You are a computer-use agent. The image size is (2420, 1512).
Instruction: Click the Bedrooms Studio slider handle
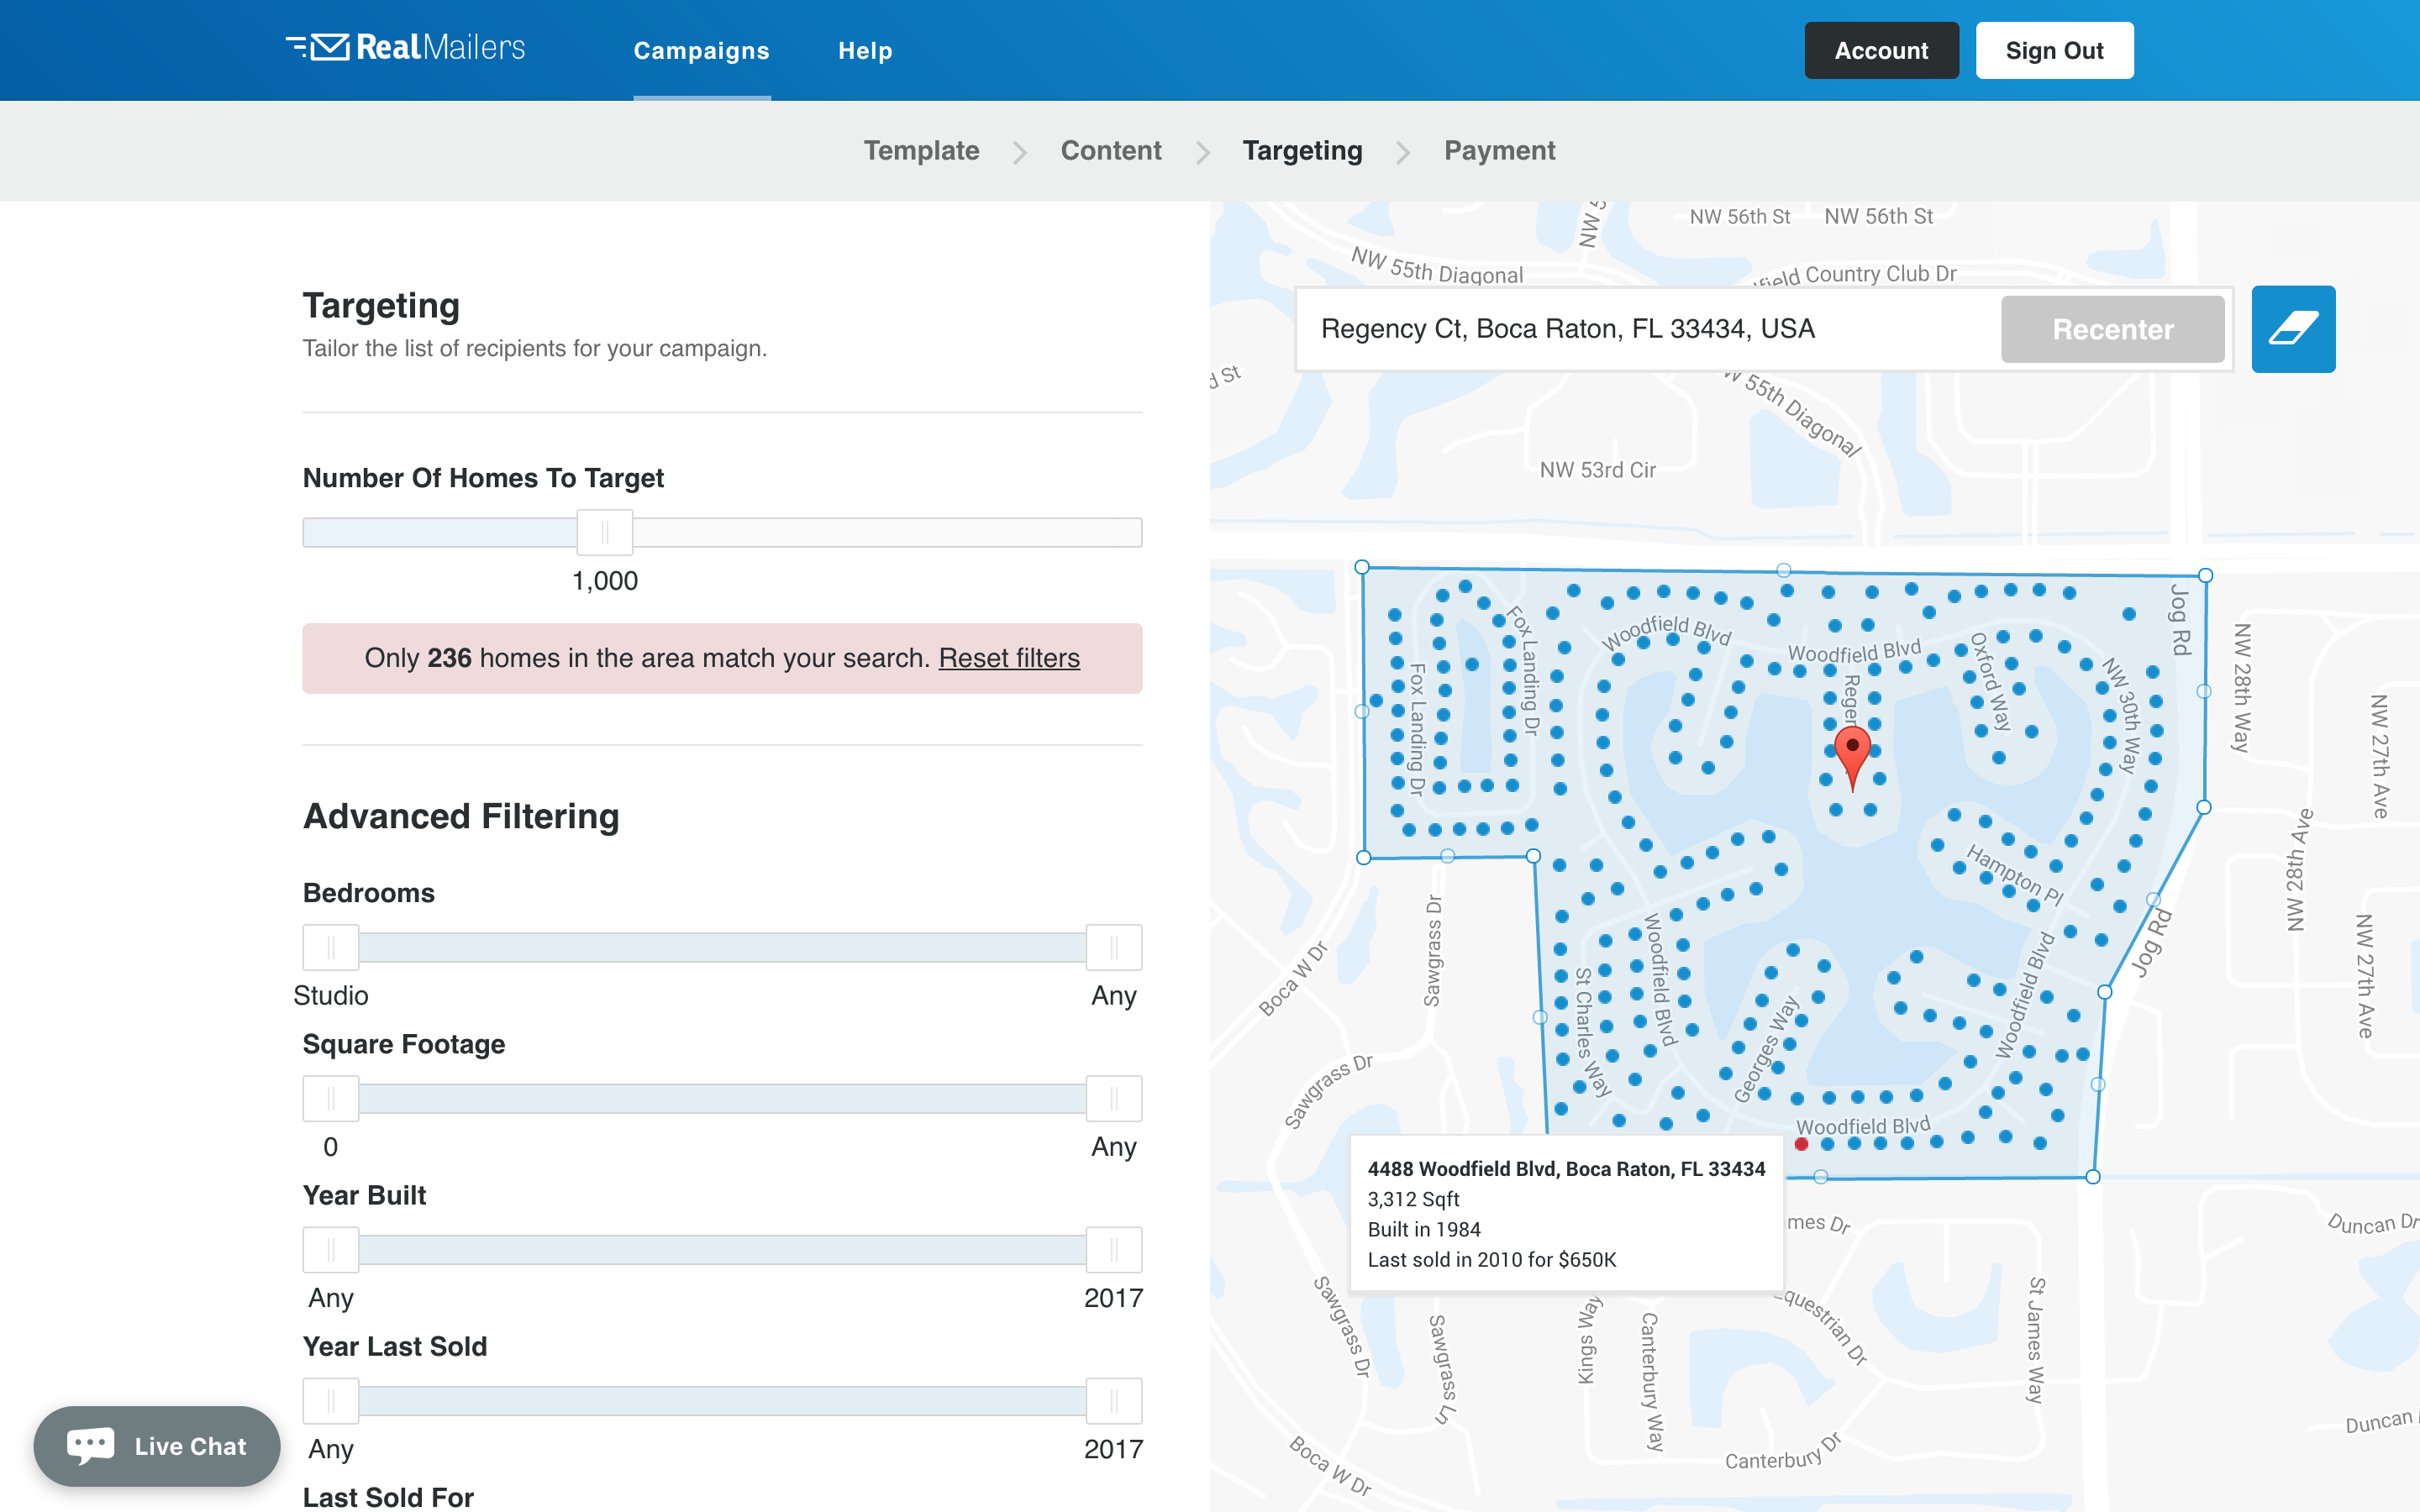click(x=331, y=947)
